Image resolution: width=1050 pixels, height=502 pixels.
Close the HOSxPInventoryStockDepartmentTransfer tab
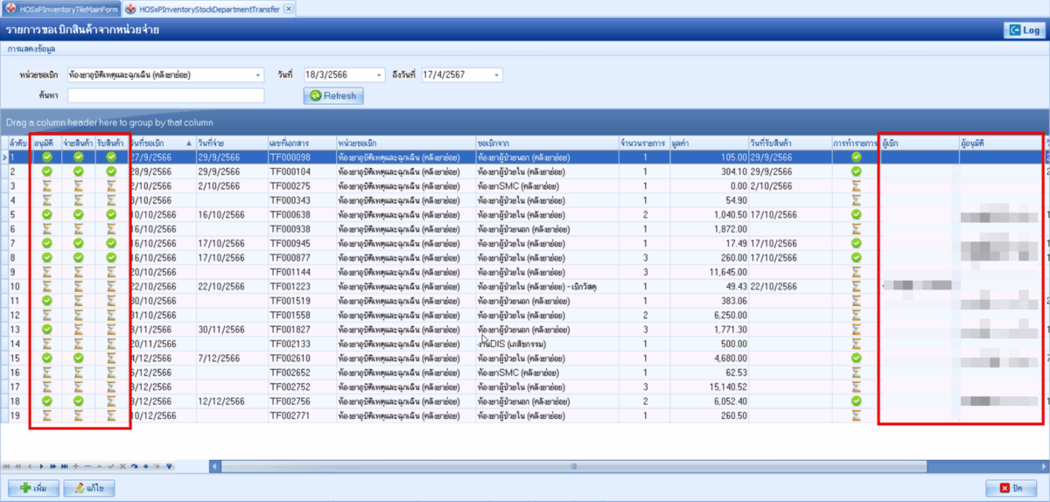click(x=289, y=8)
